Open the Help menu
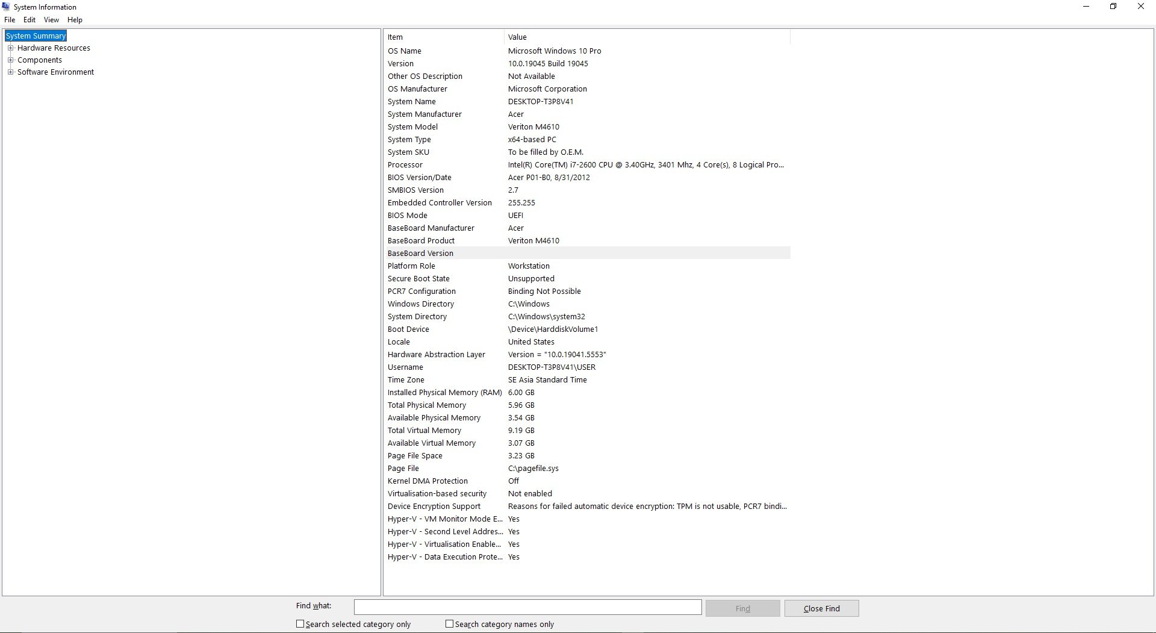1156x633 pixels. click(75, 20)
